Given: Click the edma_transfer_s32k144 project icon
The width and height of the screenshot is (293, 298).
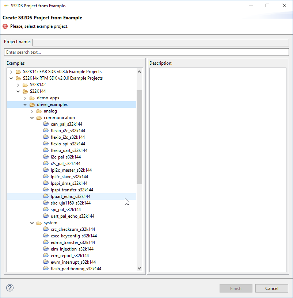Looking at the screenshot, I should tap(46, 242).
